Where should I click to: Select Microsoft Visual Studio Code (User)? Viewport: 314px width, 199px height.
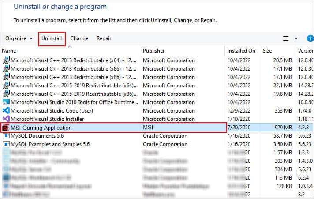[52, 111]
